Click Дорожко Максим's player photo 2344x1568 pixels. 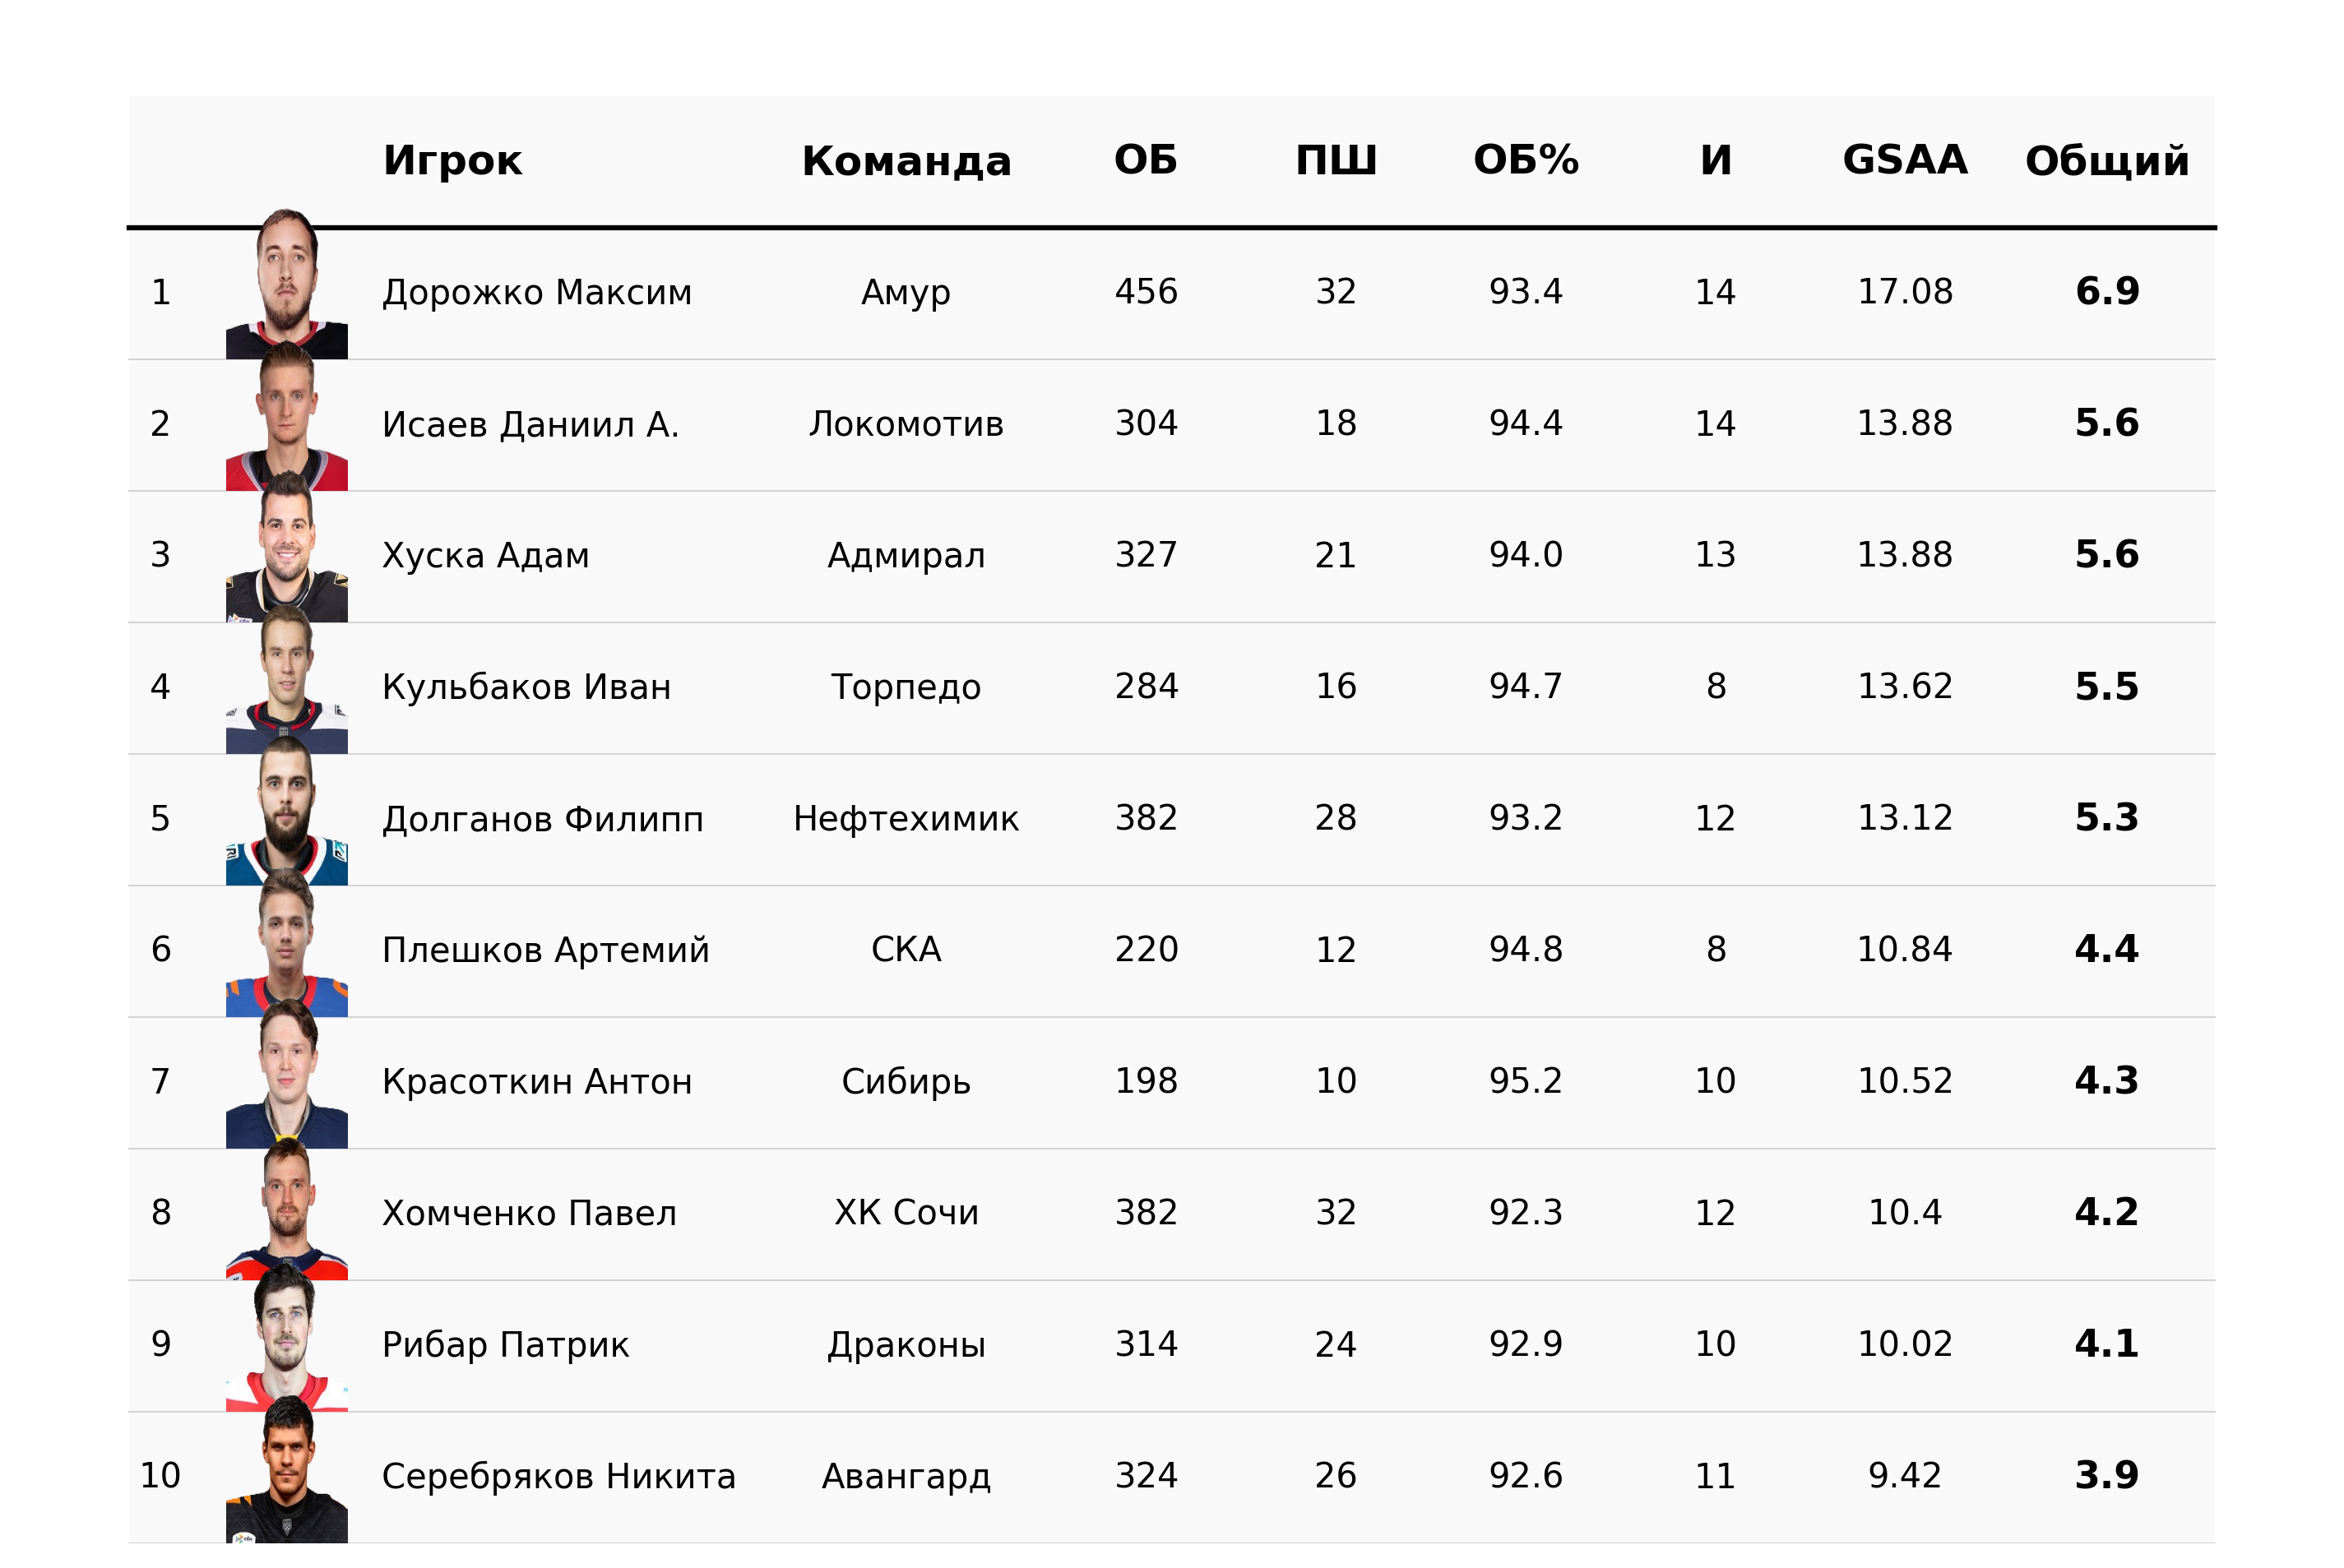pos(286,285)
